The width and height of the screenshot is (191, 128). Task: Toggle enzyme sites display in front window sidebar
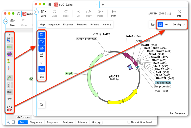pyautogui.click(x=42, y=35)
